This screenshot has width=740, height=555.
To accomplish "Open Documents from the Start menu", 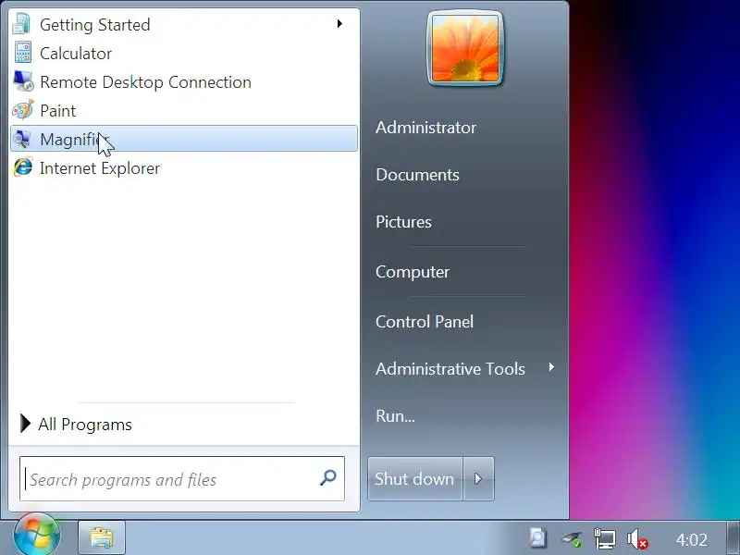I will pyautogui.click(x=418, y=175).
